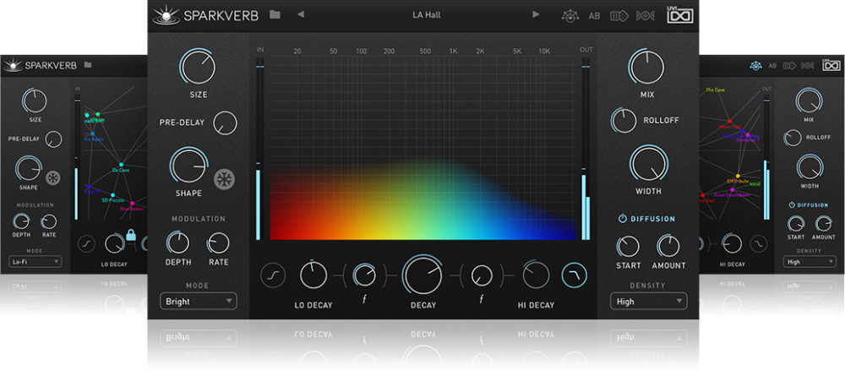
Task: Open the Mode dropdown showing Bright
Action: [x=199, y=301]
